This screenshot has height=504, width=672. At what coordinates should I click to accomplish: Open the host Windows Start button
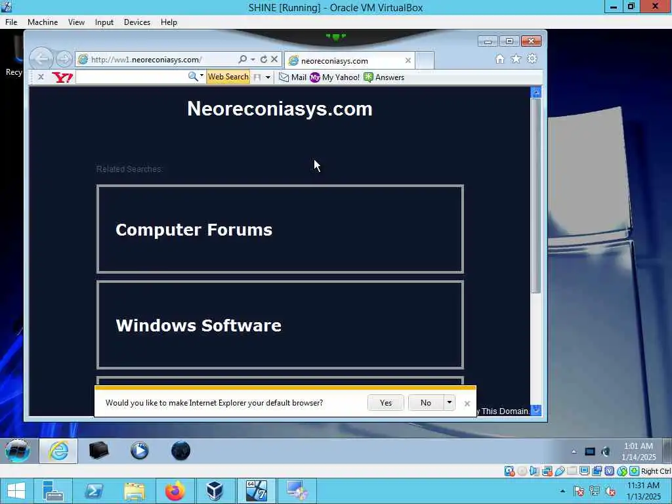tap(16, 491)
